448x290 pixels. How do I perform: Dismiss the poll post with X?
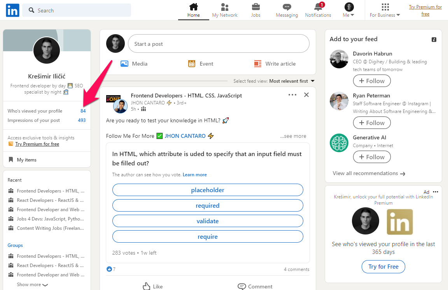point(306,95)
